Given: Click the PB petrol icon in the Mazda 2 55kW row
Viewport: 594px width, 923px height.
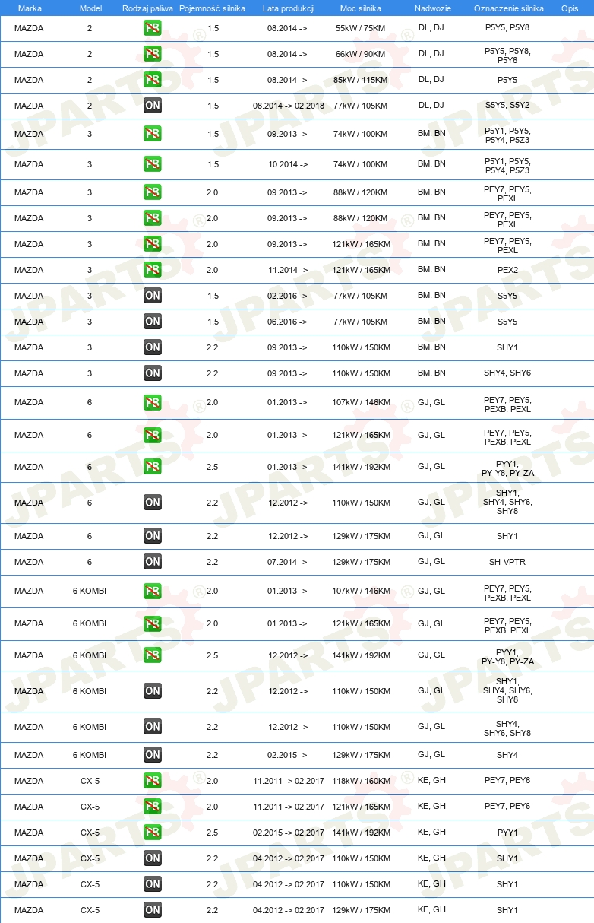Looking at the screenshot, I should pyautogui.click(x=153, y=28).
